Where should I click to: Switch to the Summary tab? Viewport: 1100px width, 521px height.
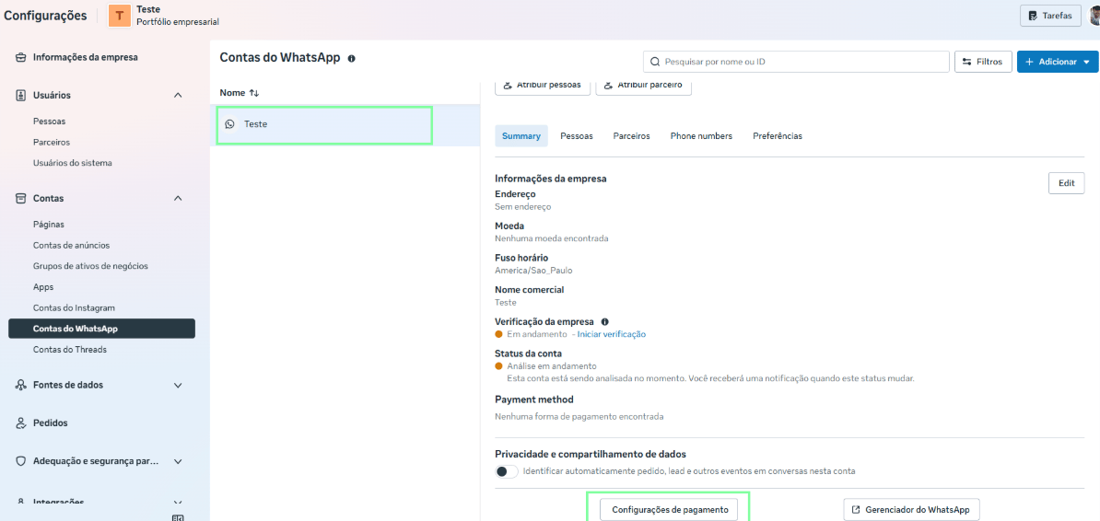521,136
